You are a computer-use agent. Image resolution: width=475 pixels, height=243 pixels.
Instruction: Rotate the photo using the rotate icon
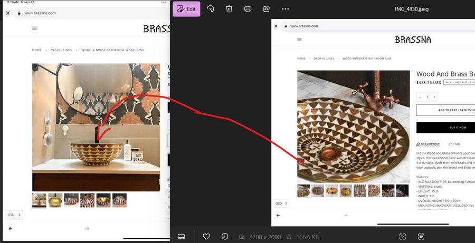click(x=211, y=9)
